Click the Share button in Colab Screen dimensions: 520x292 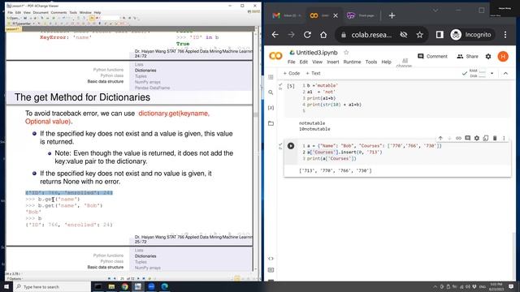[x=468, y=56]
